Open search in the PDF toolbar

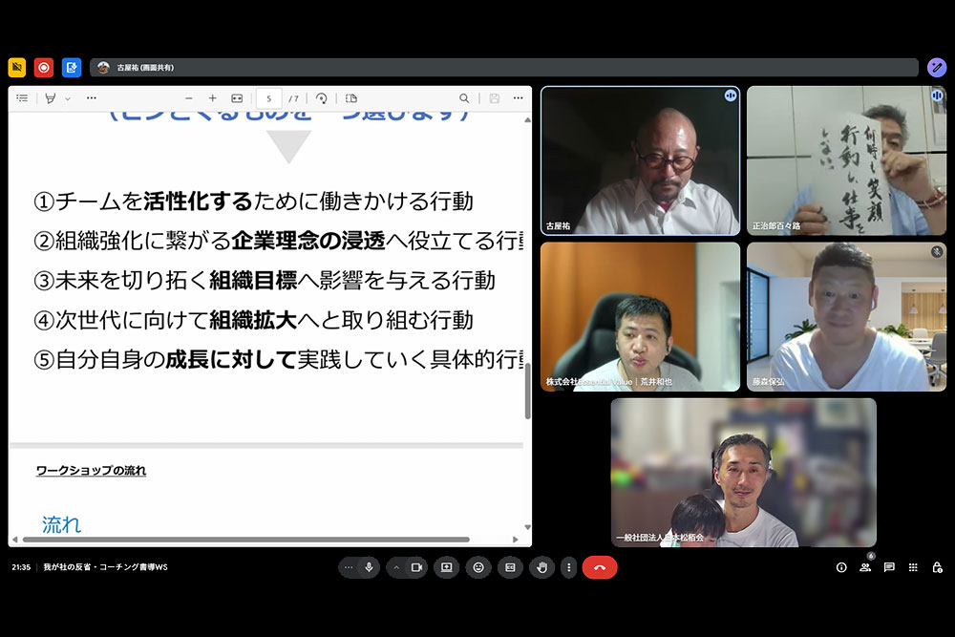coord(464,98)
